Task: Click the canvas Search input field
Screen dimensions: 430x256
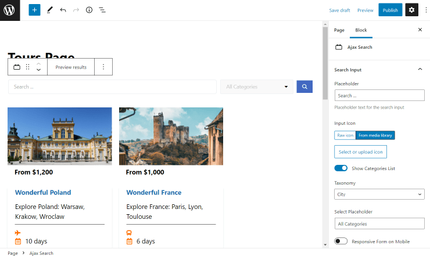Action: pyautogui.click(x=112, y=86)
